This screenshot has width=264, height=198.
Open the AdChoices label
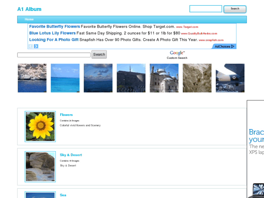(224, 47)
